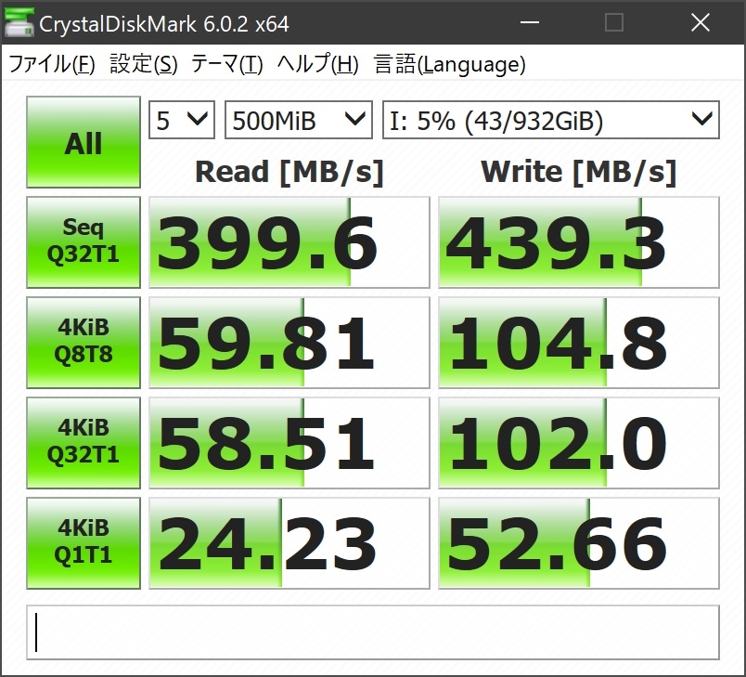Expand the test count dropdown showing 5
Screen dimensions: 746x677
click(182, 120)
